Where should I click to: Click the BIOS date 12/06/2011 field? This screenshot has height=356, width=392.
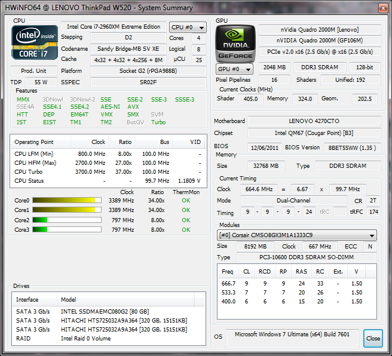coord(265,148)
